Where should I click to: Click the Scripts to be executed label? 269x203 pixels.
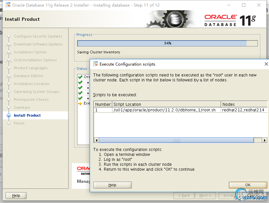pos(115,95)
